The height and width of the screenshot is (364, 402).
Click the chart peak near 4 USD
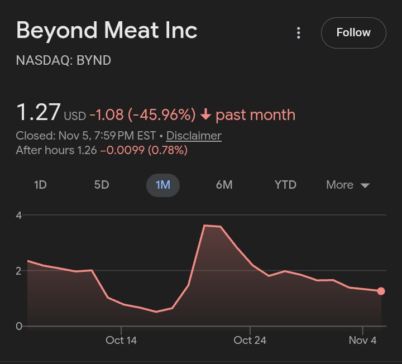click(x=205, y=226)
